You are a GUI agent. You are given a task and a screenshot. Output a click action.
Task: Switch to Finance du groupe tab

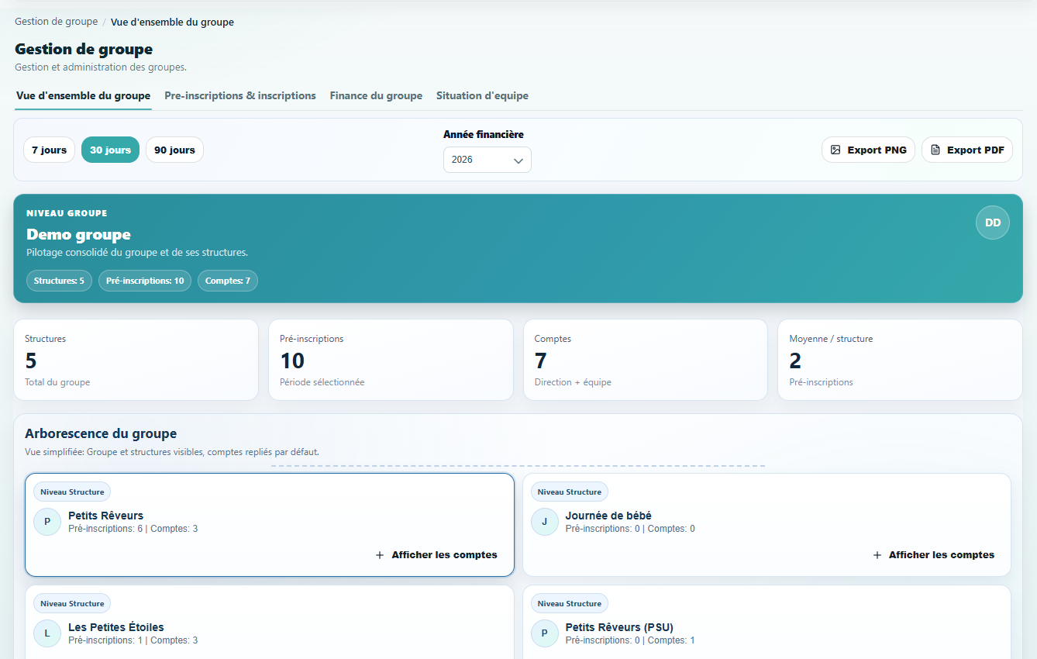(x=376, y=96)
